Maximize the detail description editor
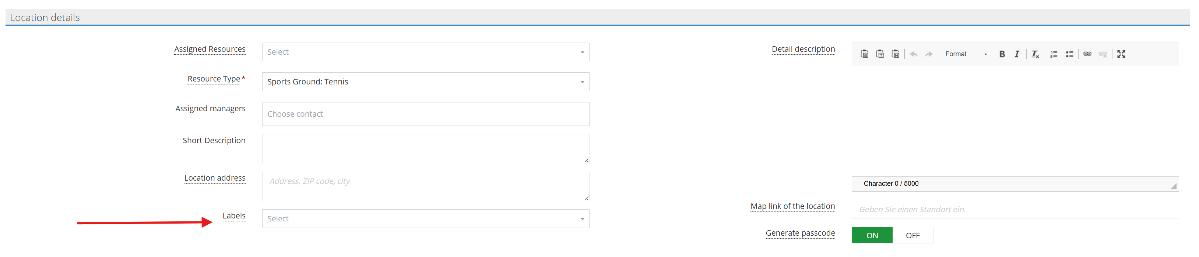Screen dimensions: 1199x257 coord(1121,54)
